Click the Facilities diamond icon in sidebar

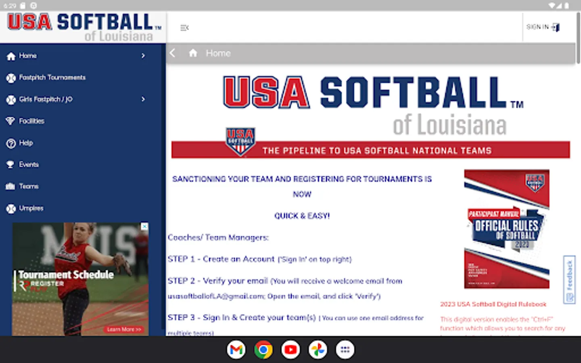pos(11,121)
